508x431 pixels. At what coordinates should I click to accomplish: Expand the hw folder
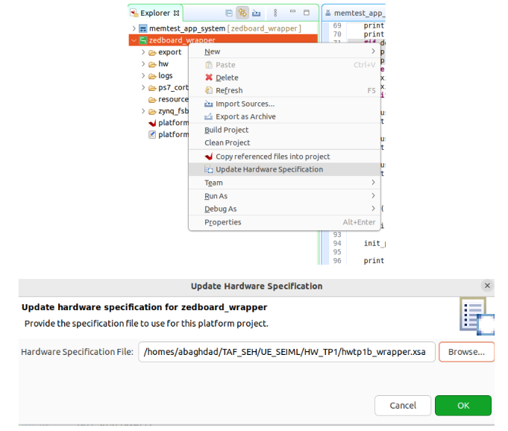[x=143, y=64]
